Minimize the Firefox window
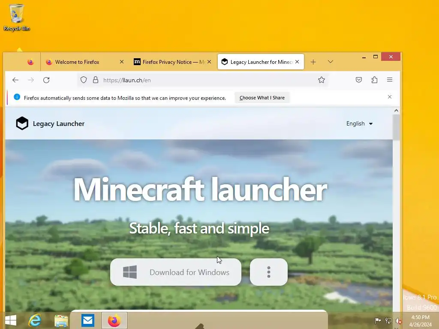This screenshot has height=329, width=439. click(x=364, y=57)
